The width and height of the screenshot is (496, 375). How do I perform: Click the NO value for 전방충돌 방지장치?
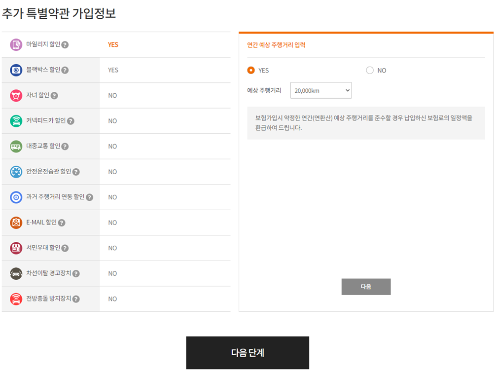[112, 299]
